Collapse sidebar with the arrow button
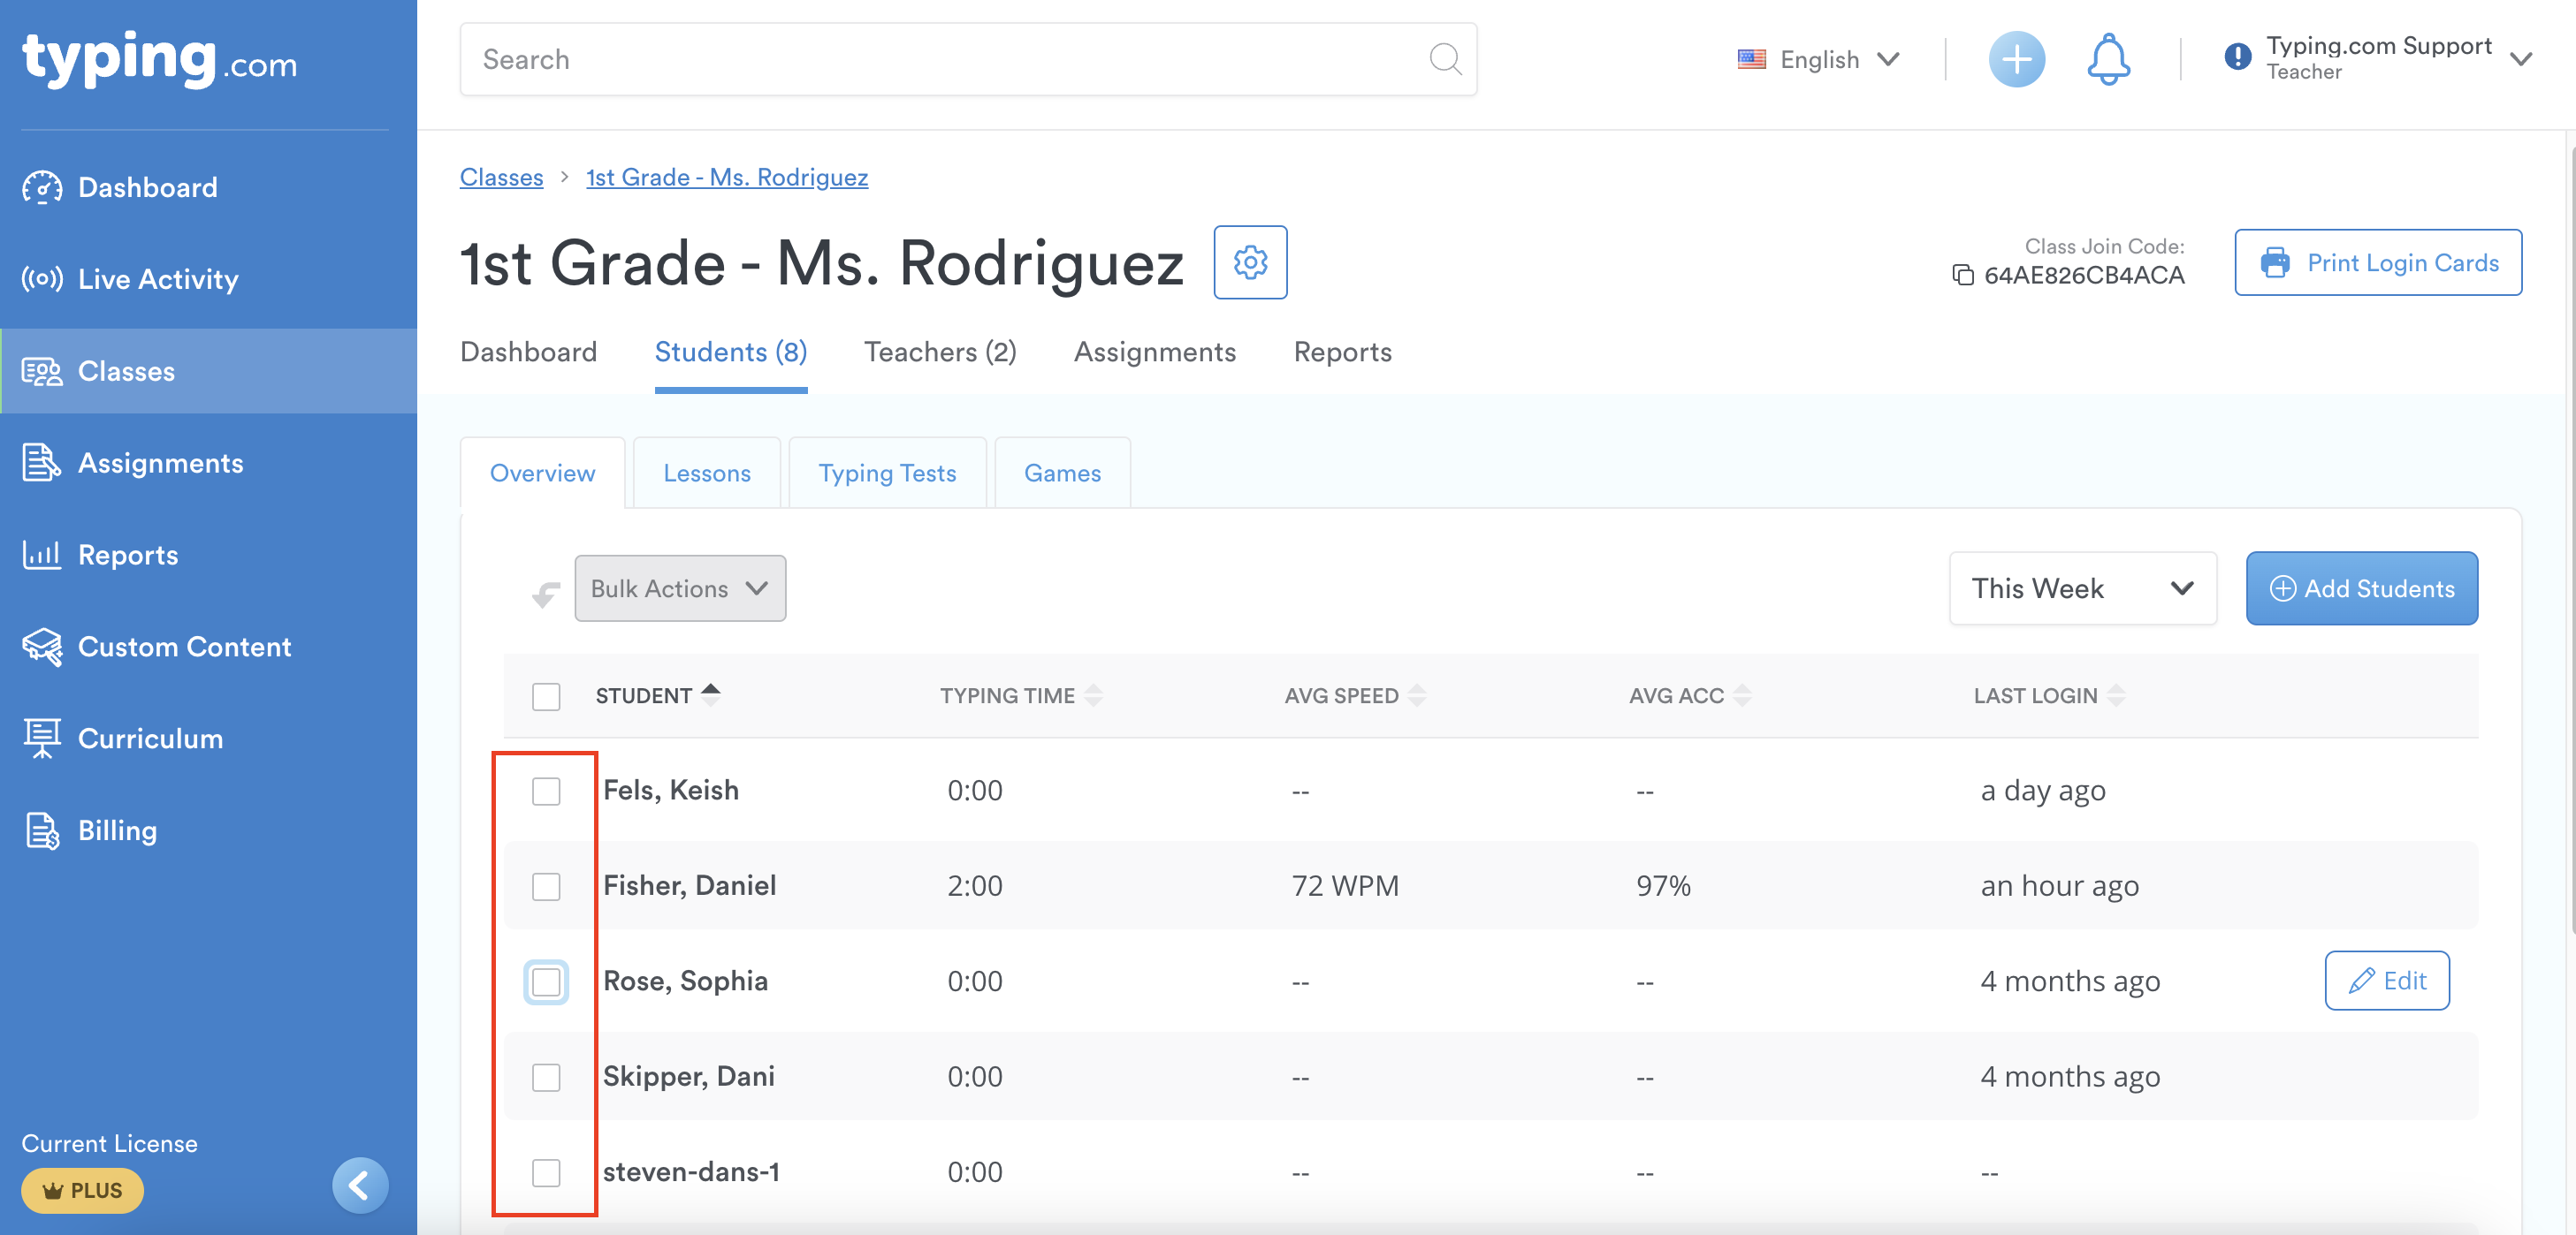This screenshot has height=1235, width=2576. [x=359, y=1185]
